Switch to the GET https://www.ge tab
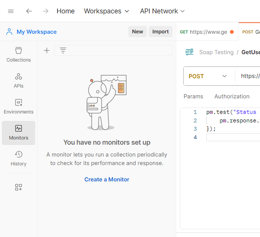This screenshot has height=237, width=260. coord(207,32)
